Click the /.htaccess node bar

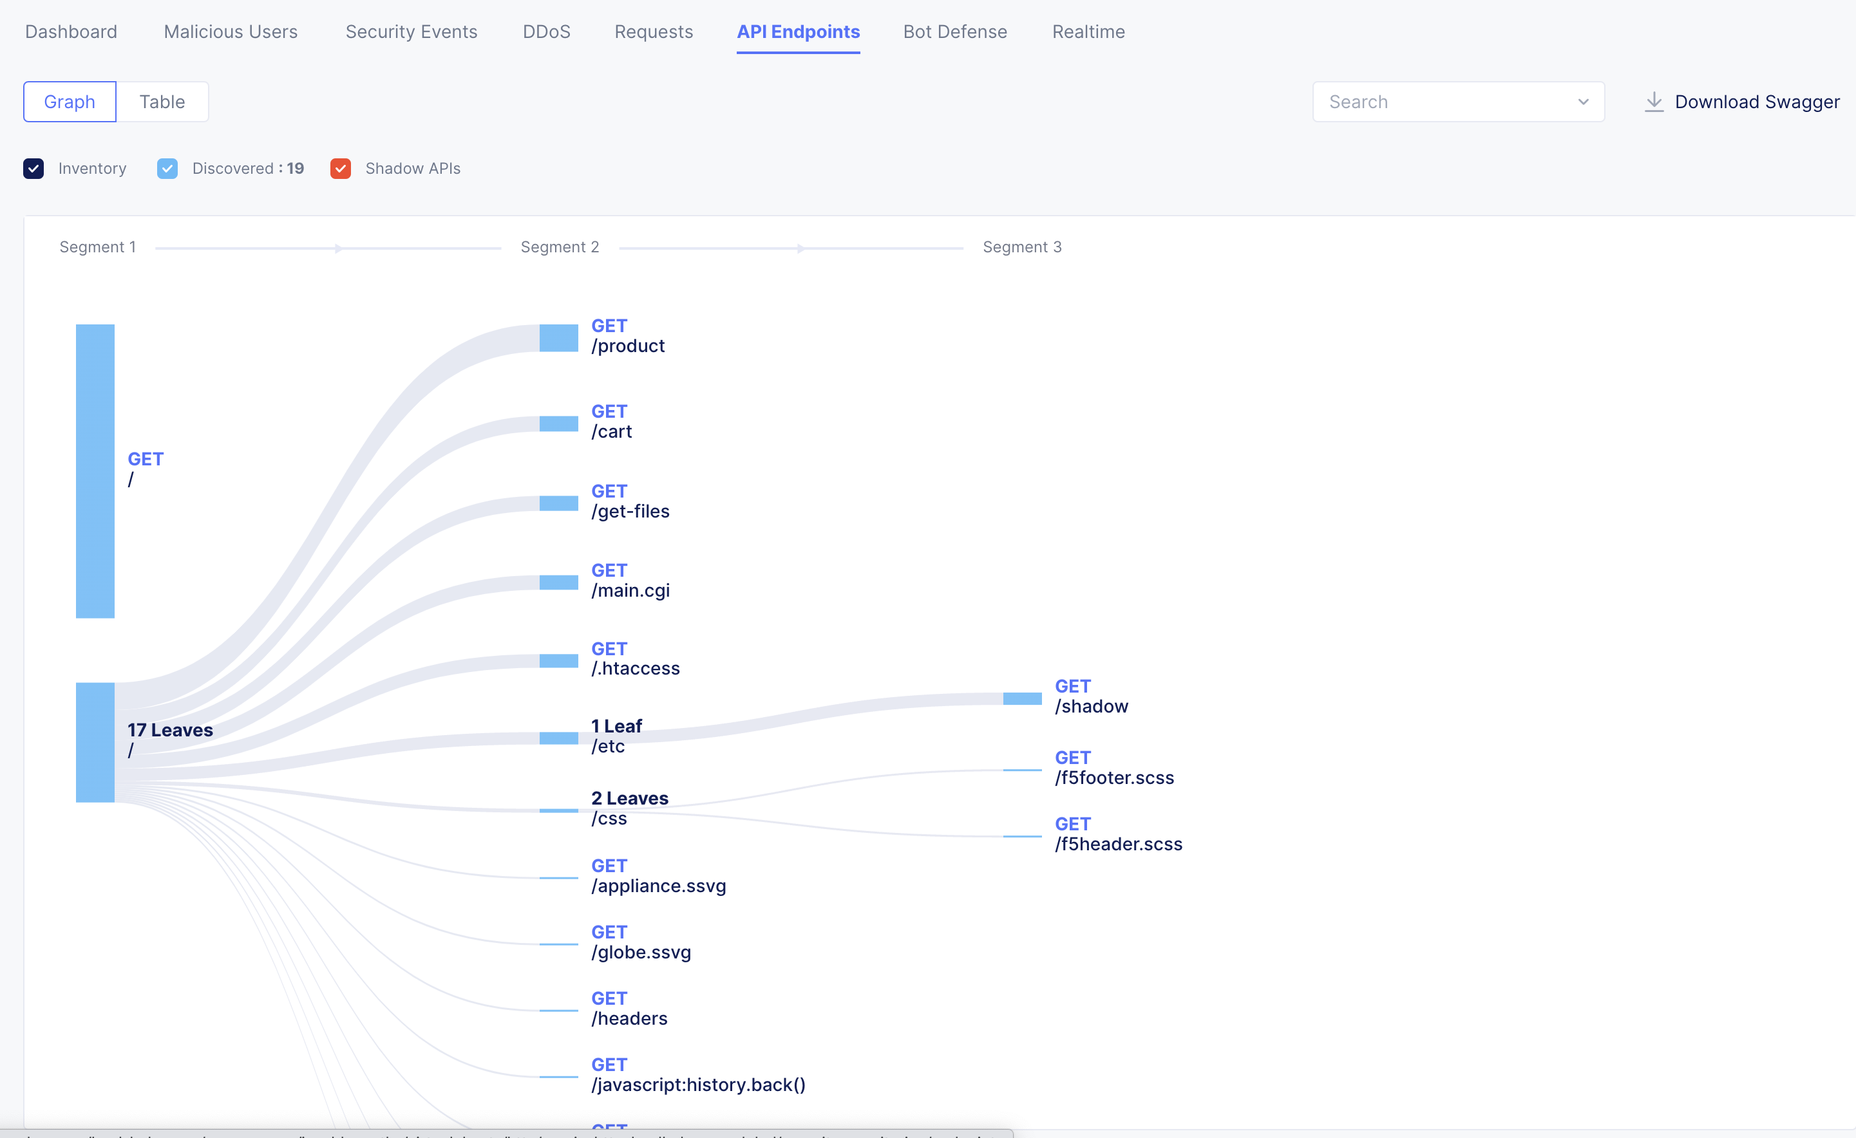(x=558, y=661)
